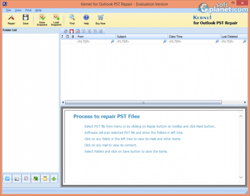Click the horizontal scrollbar thumb of message list
Image resolution: width=250 pixels, height=196 pixels.
[x=143, y=102]
